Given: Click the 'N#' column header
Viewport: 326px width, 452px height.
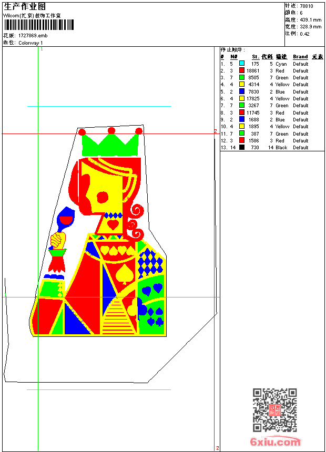Looking at the screenshot, I should tap(234, 57).
